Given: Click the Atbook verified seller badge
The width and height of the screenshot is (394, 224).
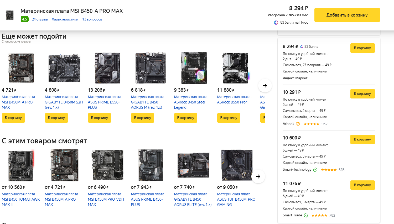Looking at the screenshot, I should point(298,124).
